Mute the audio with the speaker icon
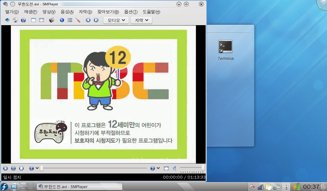The height and width of the screenshot is (191, 327). (175, 168)
